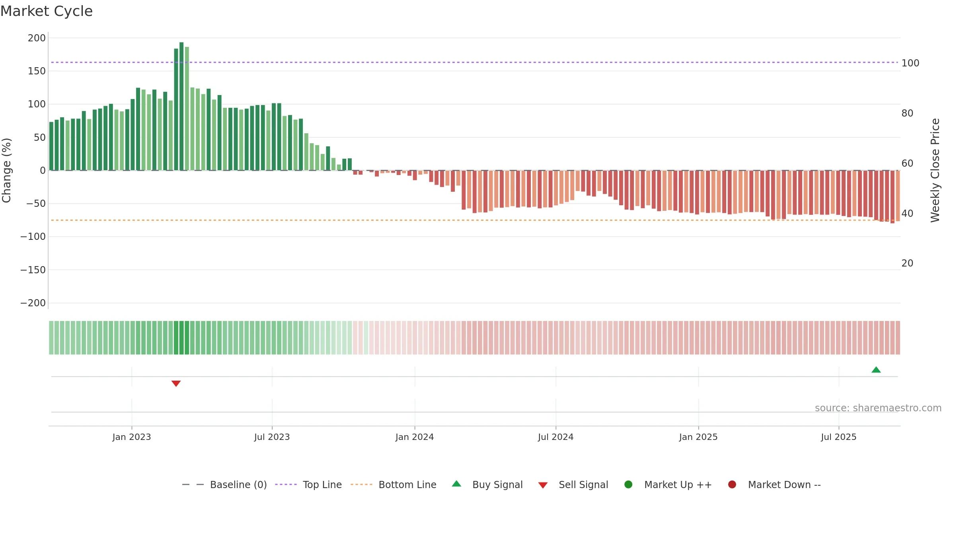Click the orange dotted Bottom Line legend swatch
955x537 pixels.
coord(361,484)
